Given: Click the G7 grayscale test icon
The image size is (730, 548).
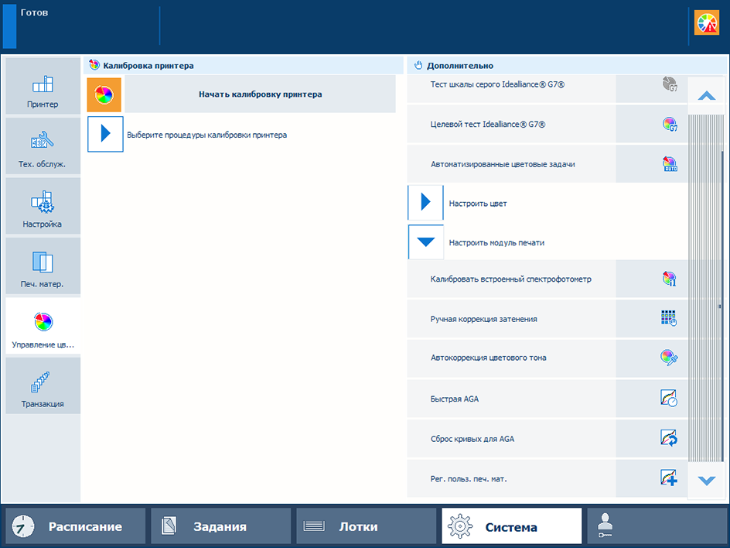Looking at the screenshot, I should click(x=670, y=84).
